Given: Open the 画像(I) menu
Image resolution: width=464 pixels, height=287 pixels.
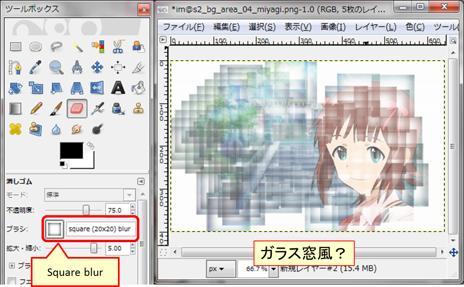Looking at the screenshot, I should pos(333,27).
